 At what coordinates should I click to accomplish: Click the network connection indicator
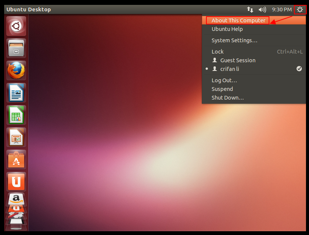tap(250, 9)
